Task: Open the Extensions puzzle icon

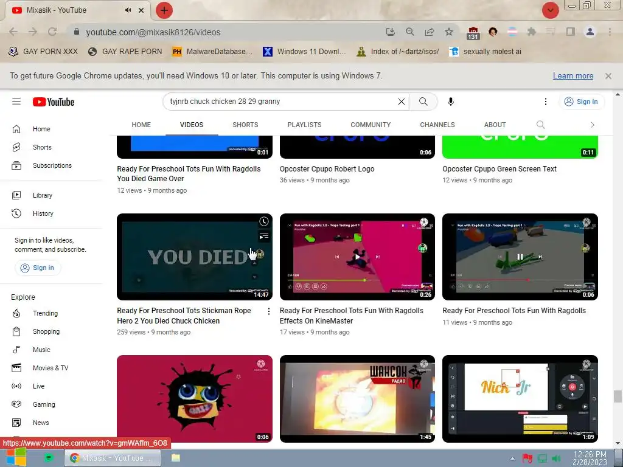Action: pyautogui.click(x=531, y=32)
